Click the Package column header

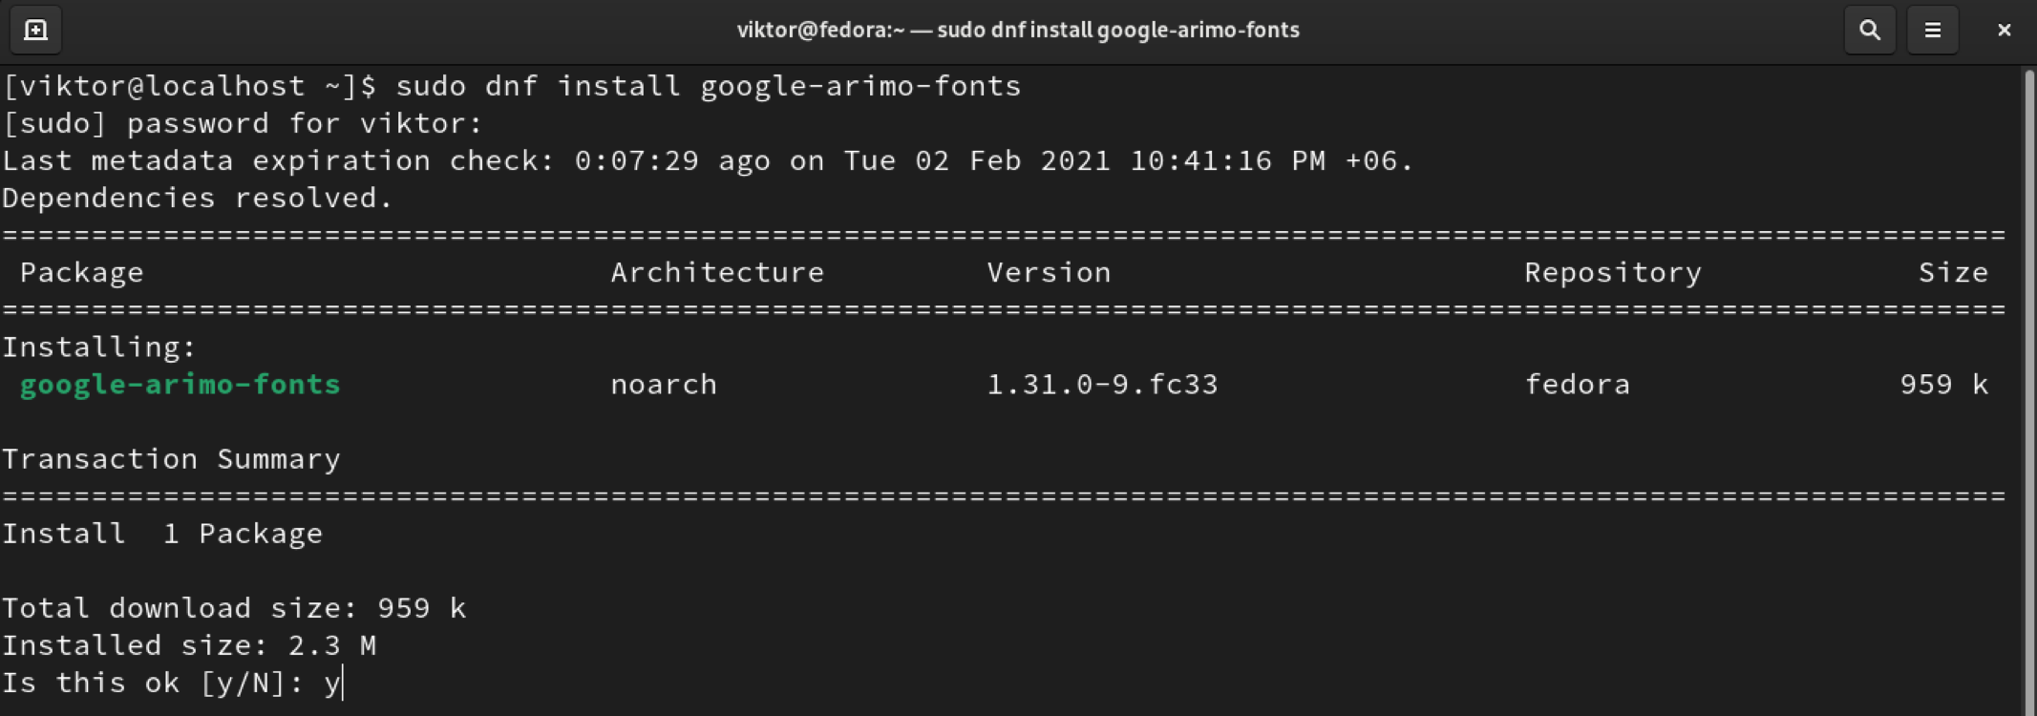(x=81, y=273)
